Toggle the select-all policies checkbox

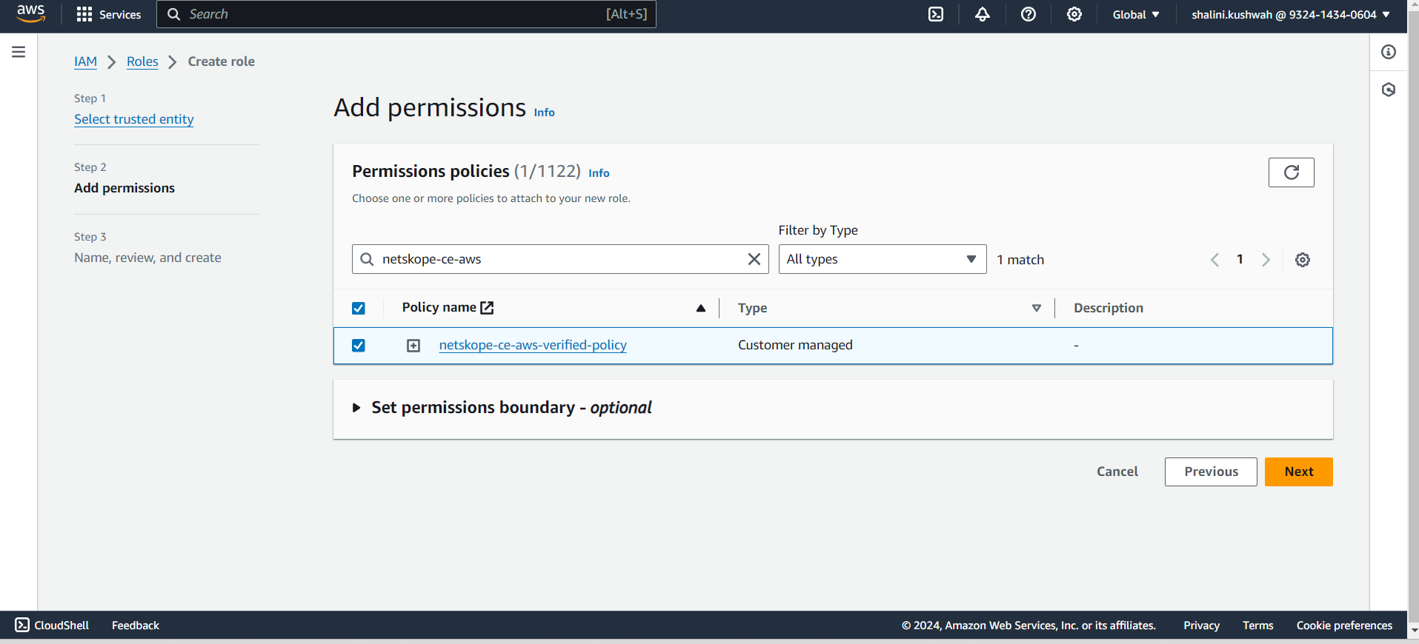(x=359, y=308)
